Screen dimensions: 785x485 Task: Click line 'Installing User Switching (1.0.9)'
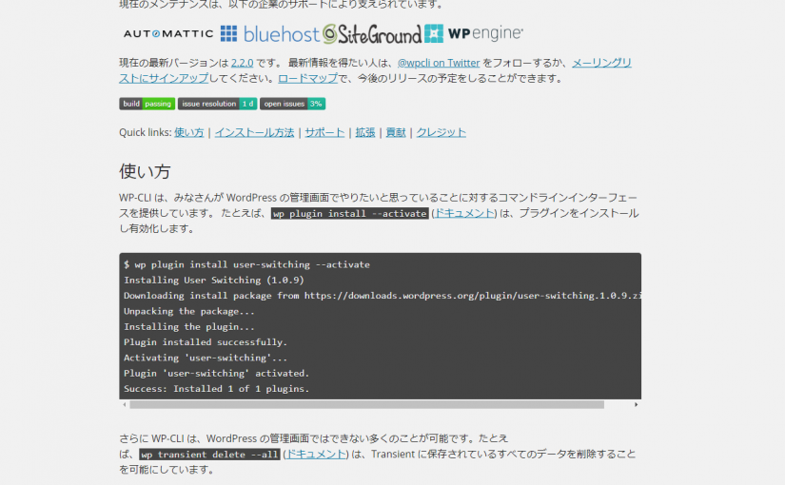[214, 280]
